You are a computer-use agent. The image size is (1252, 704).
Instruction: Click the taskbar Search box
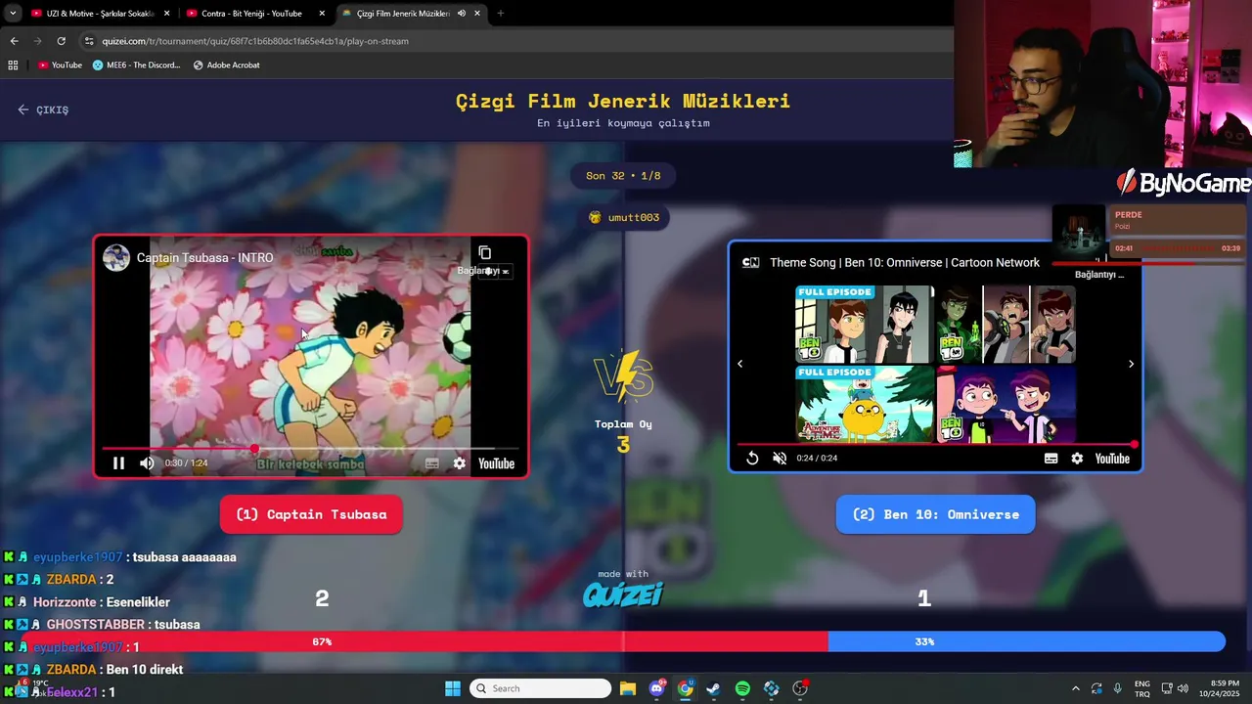(x=541, y=688)
